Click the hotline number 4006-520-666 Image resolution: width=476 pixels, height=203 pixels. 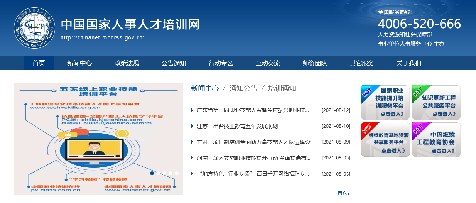[x=419, y=24]
